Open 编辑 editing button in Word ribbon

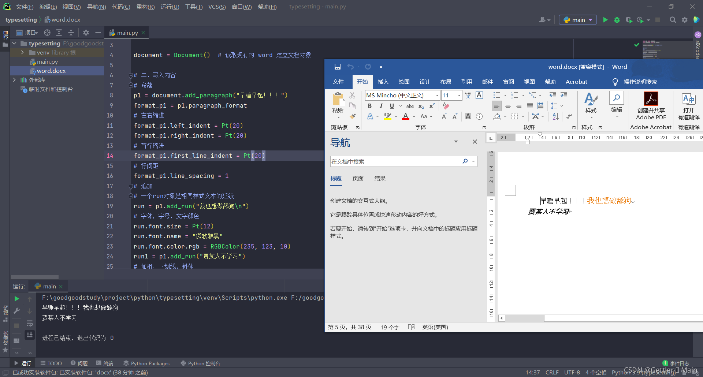point(617,105)
